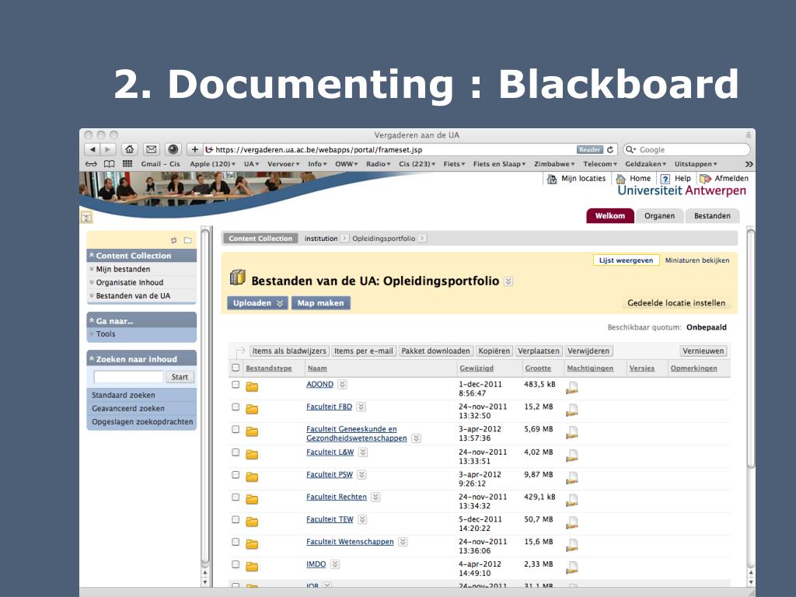Select the Welkom tab
This screenshot has height=597, width=796.
[609, 216]
